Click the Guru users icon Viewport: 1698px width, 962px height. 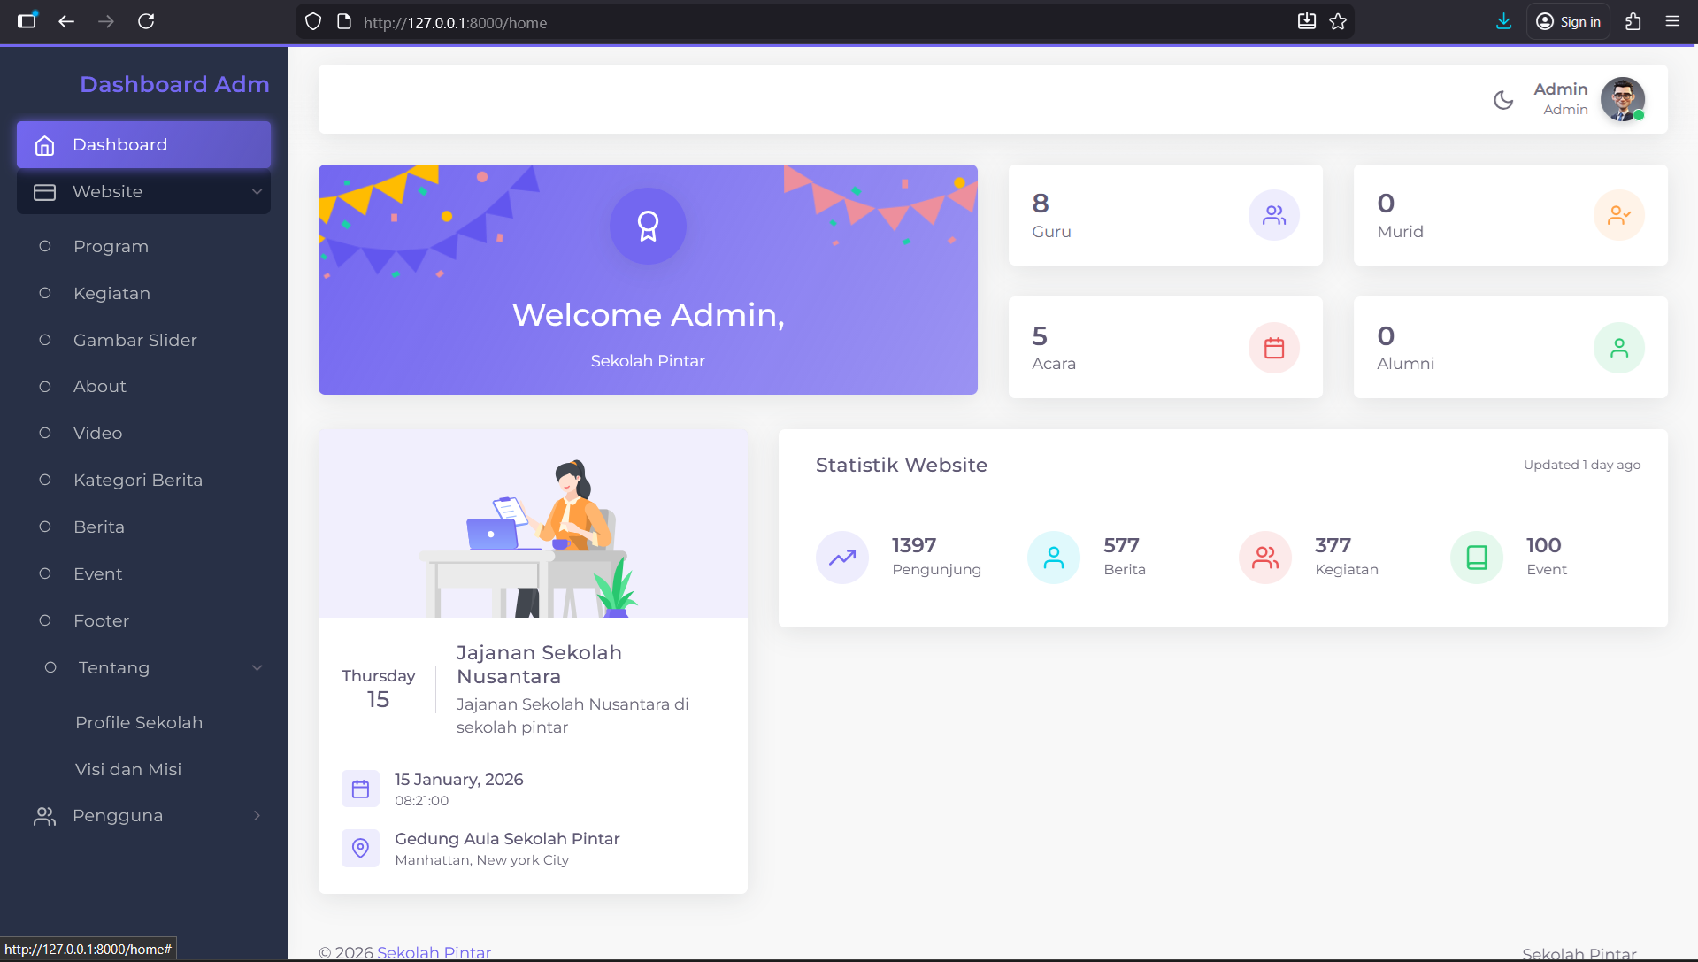(1274, 215)
